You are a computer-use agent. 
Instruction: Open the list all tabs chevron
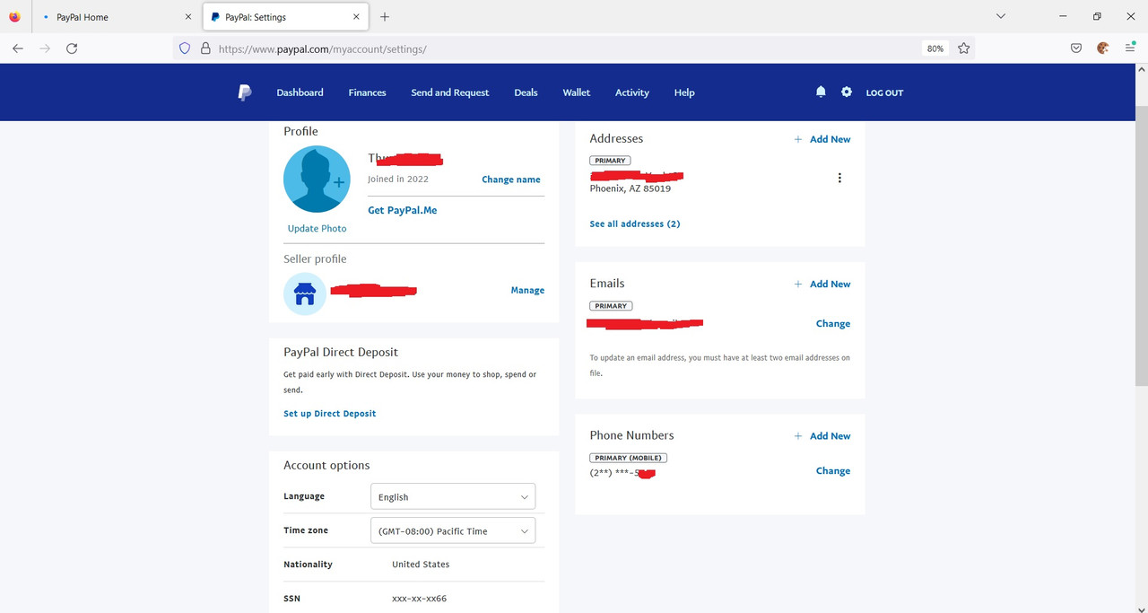(1001, 16)
